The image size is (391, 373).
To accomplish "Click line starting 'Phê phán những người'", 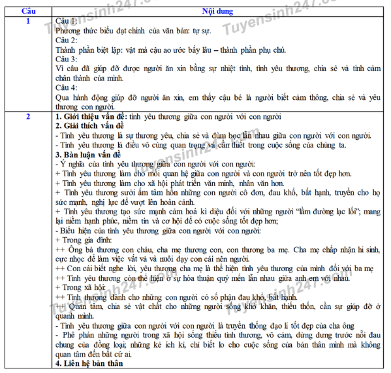I will [x=218, y=344].
